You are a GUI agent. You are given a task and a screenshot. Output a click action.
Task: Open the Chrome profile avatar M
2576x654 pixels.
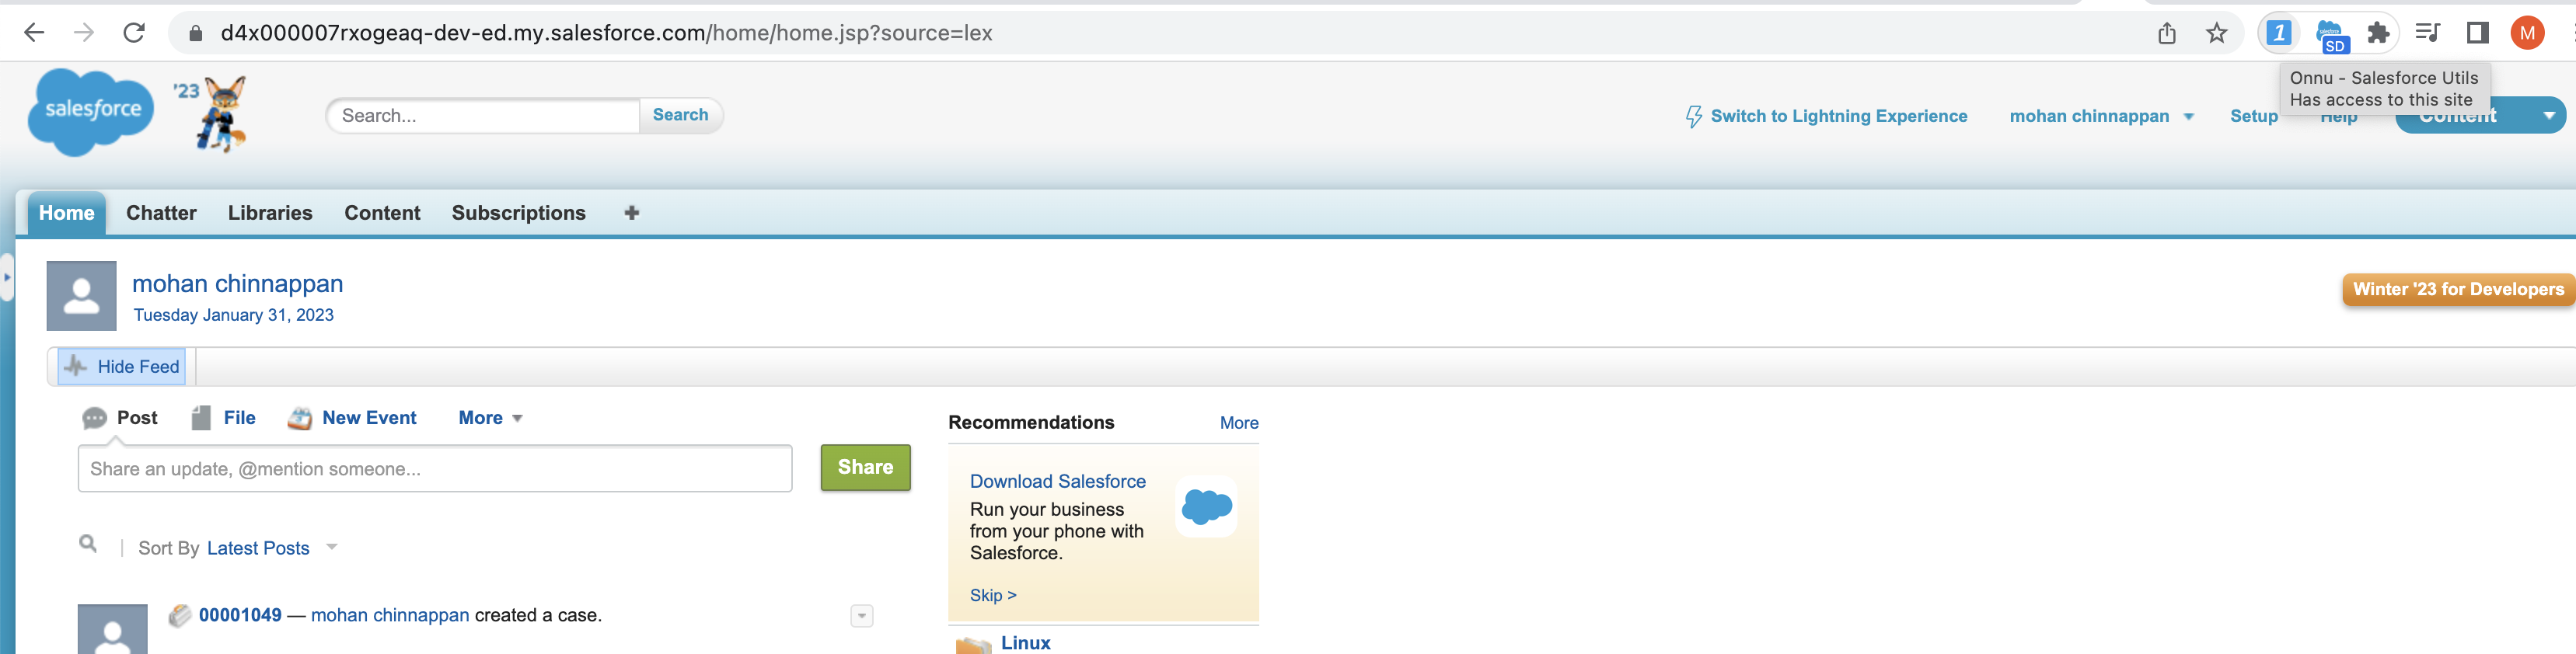point(2527,33)
